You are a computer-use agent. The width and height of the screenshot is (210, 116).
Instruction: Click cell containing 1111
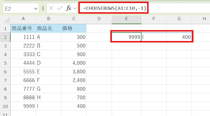click(x=23, y=37)
